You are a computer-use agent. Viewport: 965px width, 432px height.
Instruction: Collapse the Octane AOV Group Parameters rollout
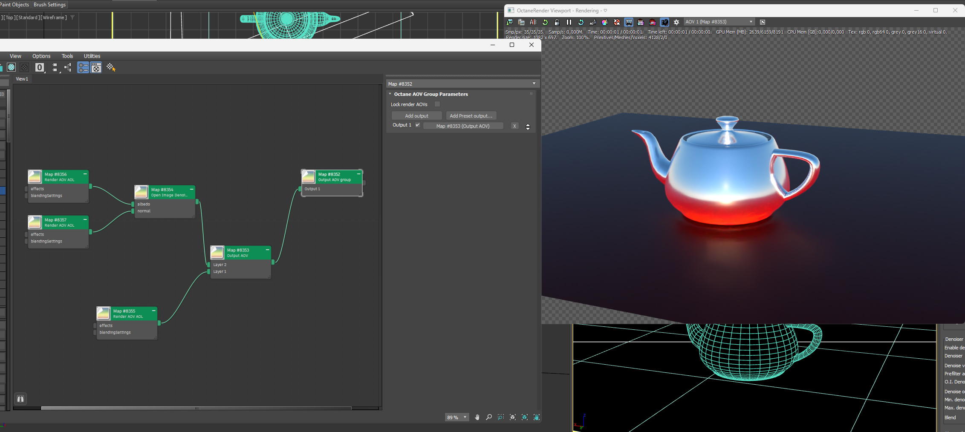coord(390,94)
